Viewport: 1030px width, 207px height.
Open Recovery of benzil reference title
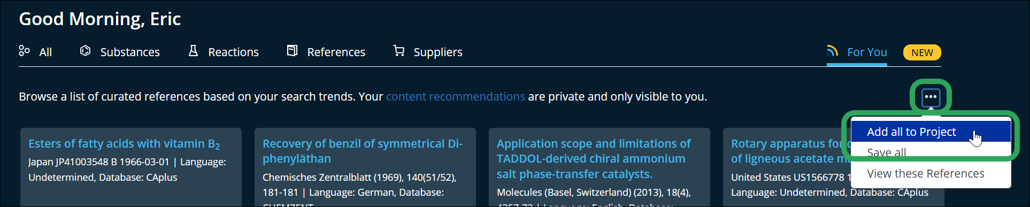363,151
